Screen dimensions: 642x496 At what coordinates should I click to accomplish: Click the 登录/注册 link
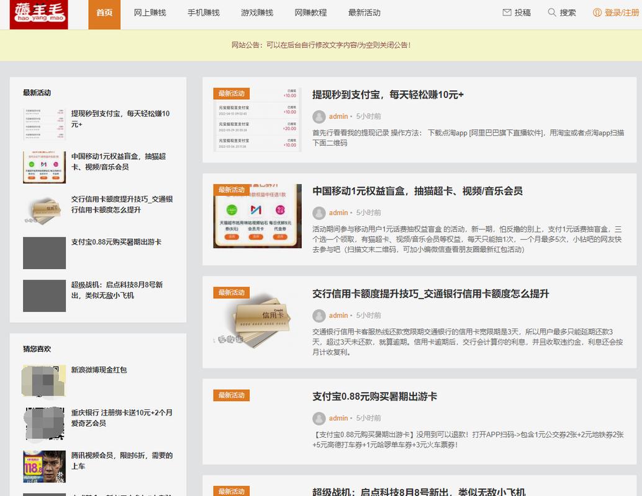pyautogui.click(x=622, y=12)
